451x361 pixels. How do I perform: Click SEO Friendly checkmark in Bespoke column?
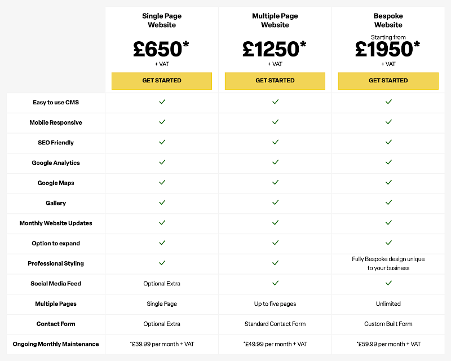pyautogui.click(x=388, y=142)
